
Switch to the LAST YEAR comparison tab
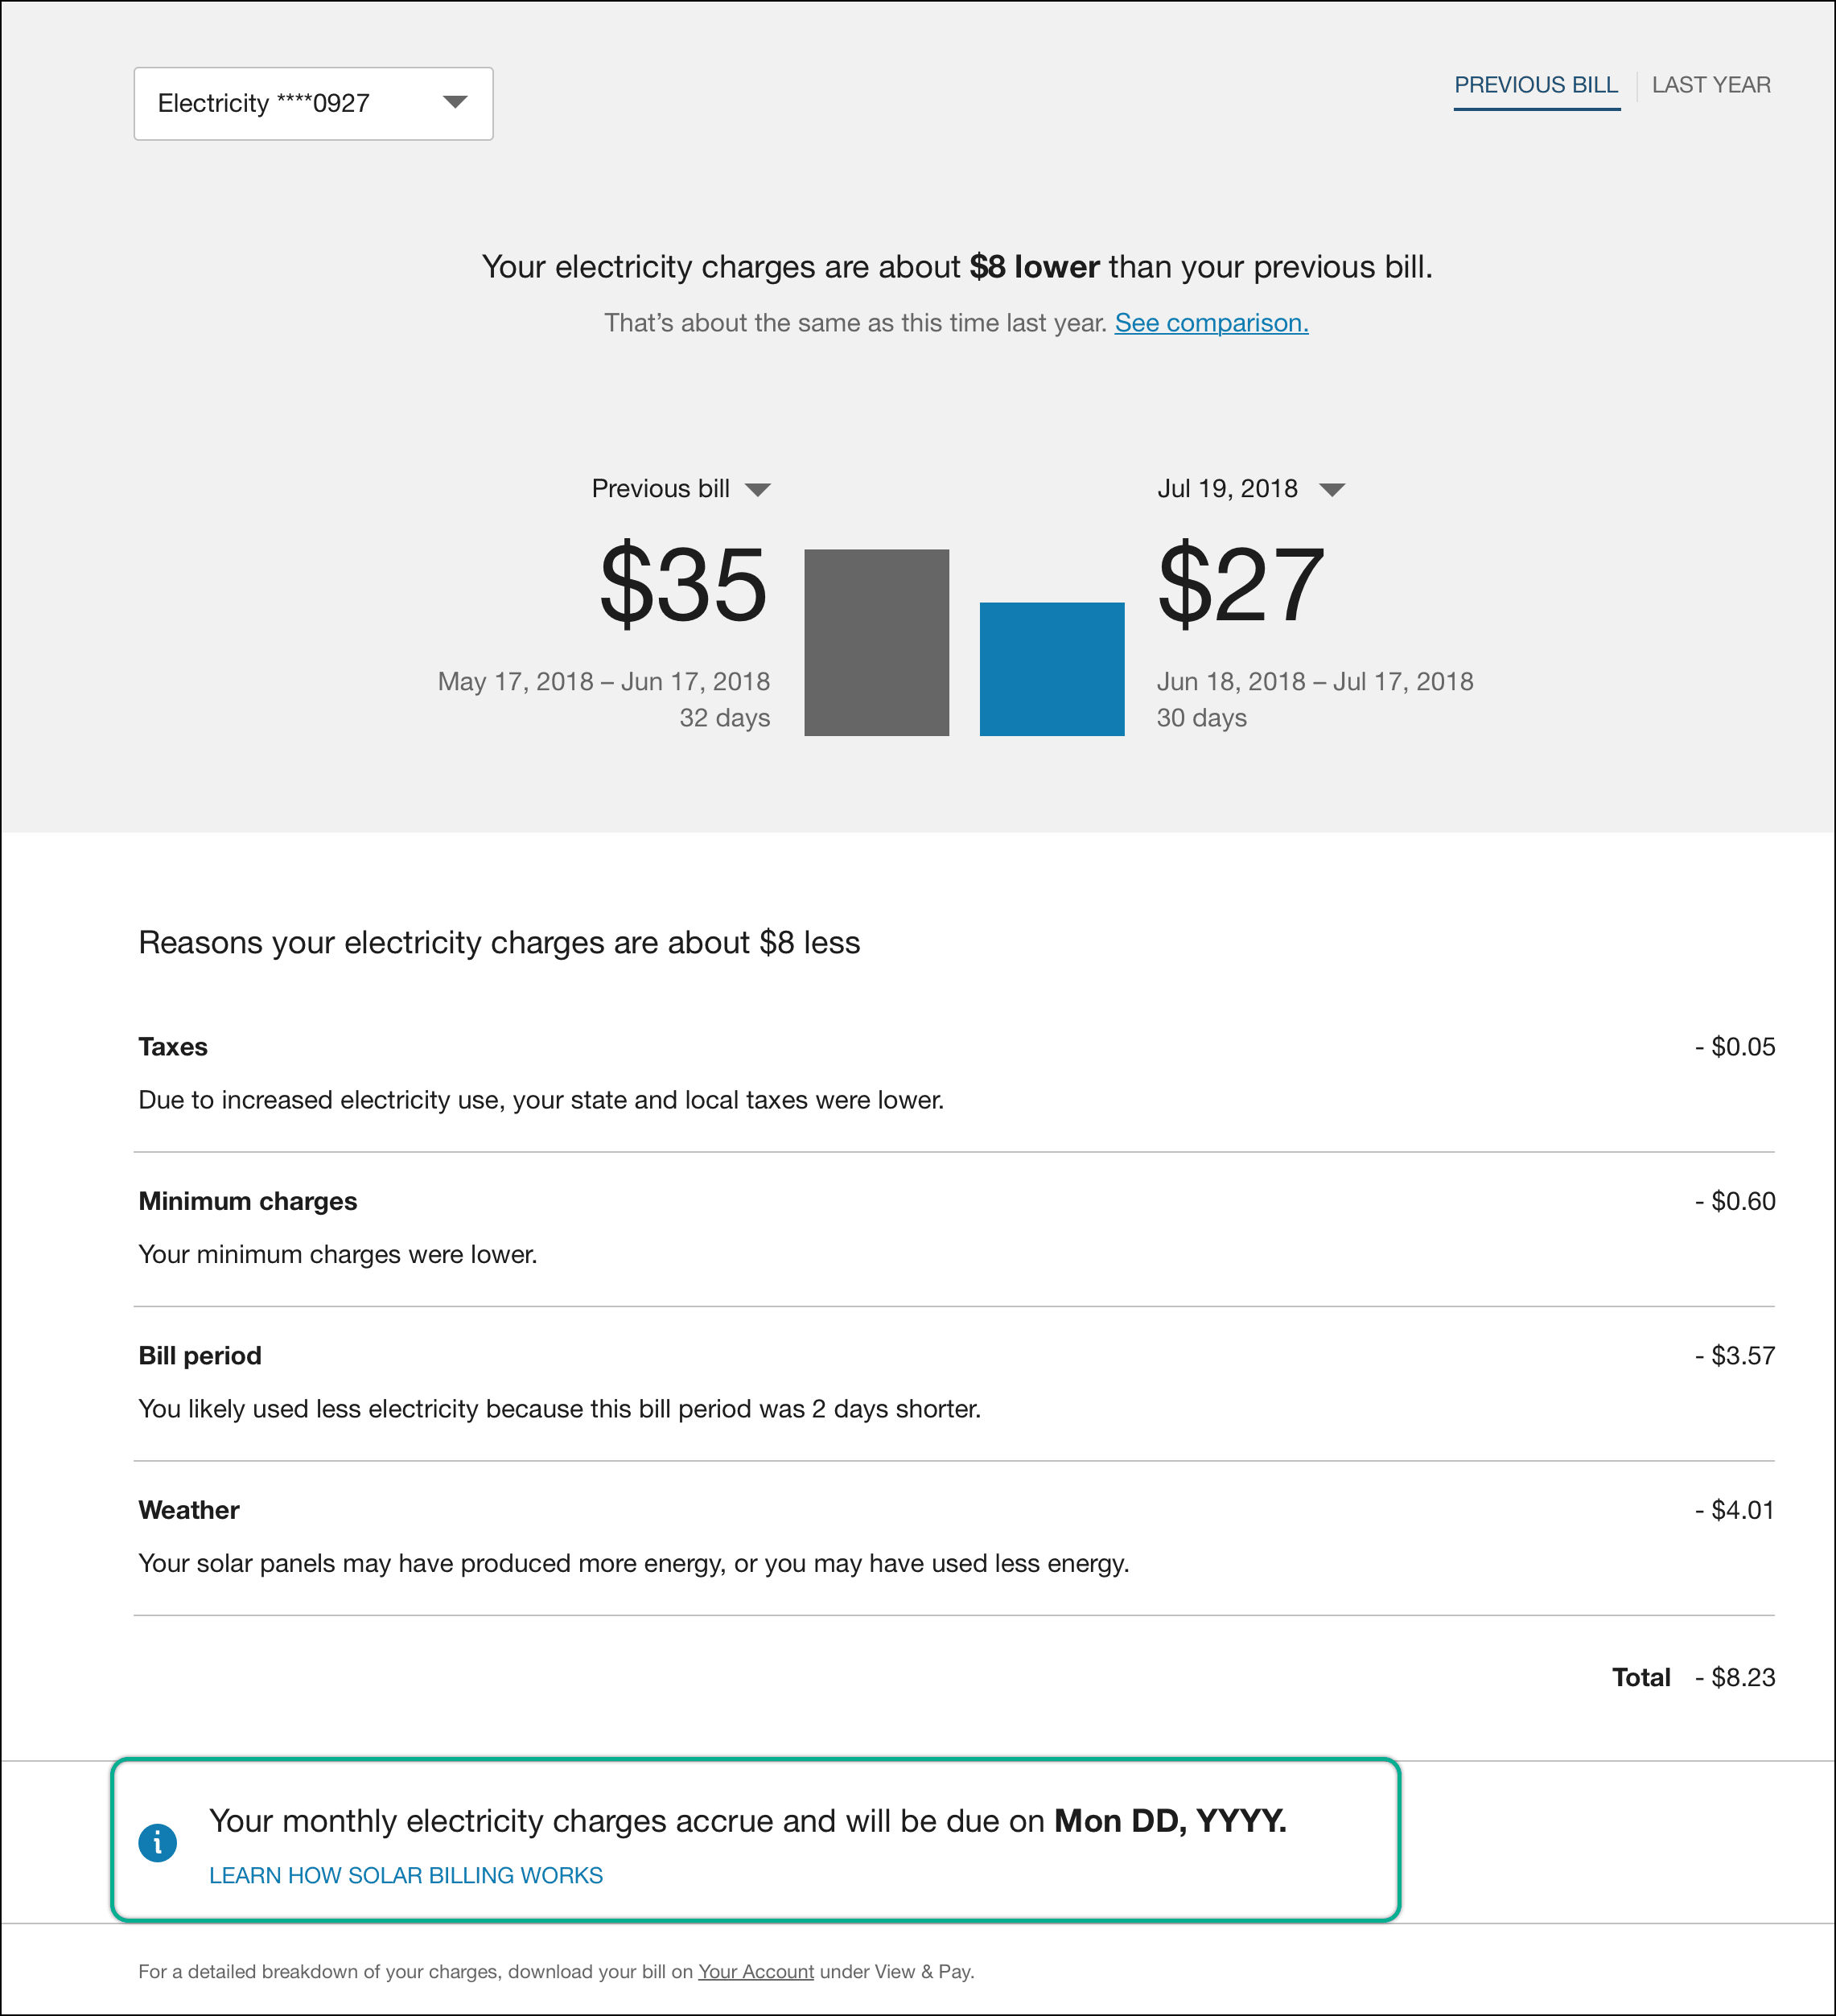[1711, 85]
